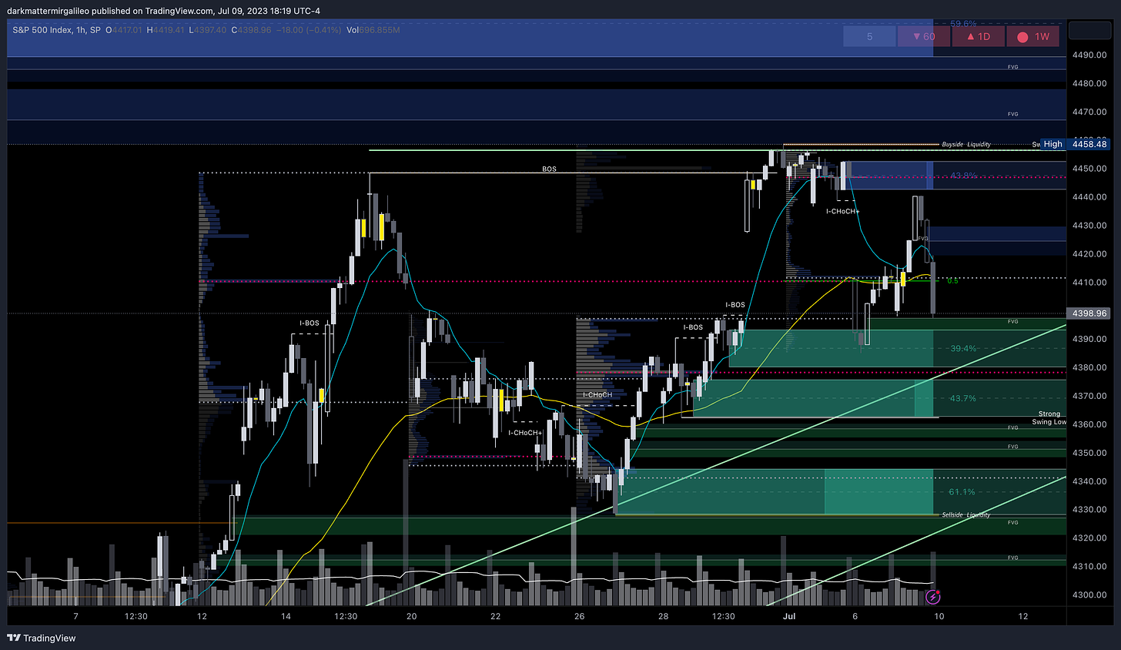Click the FVG label near 4490.00

[1013, 67]
